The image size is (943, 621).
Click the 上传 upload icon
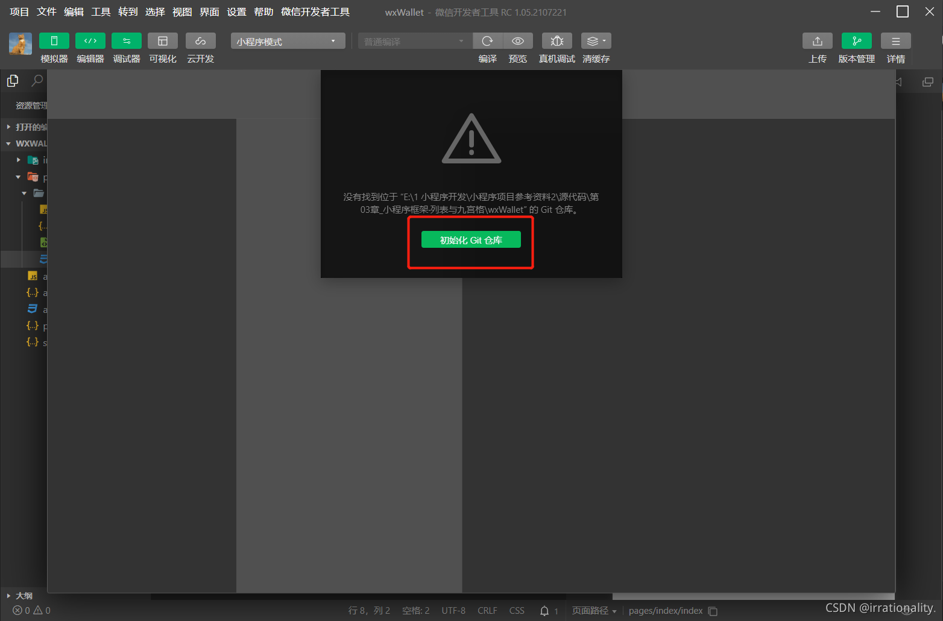(818, 41)
